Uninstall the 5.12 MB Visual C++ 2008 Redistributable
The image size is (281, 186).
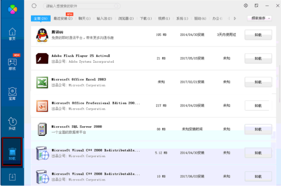pos(258,153)
